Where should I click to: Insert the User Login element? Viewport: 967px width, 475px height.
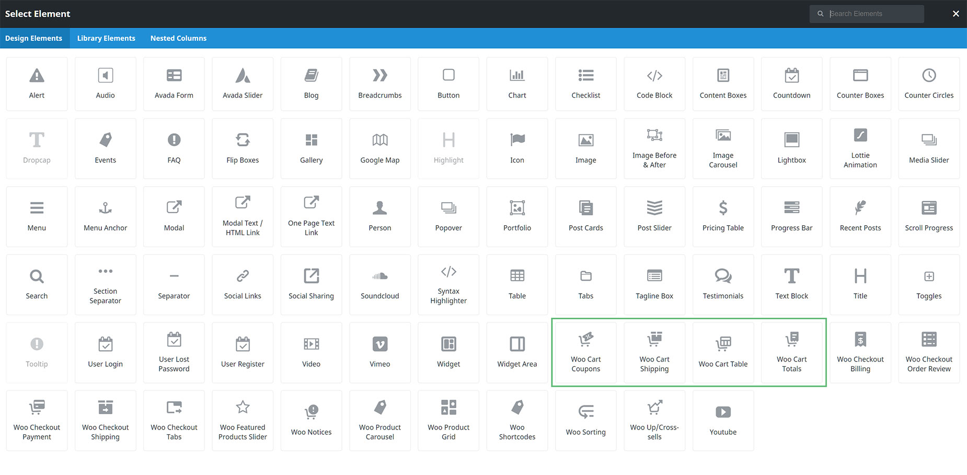[x=105, y=352]
